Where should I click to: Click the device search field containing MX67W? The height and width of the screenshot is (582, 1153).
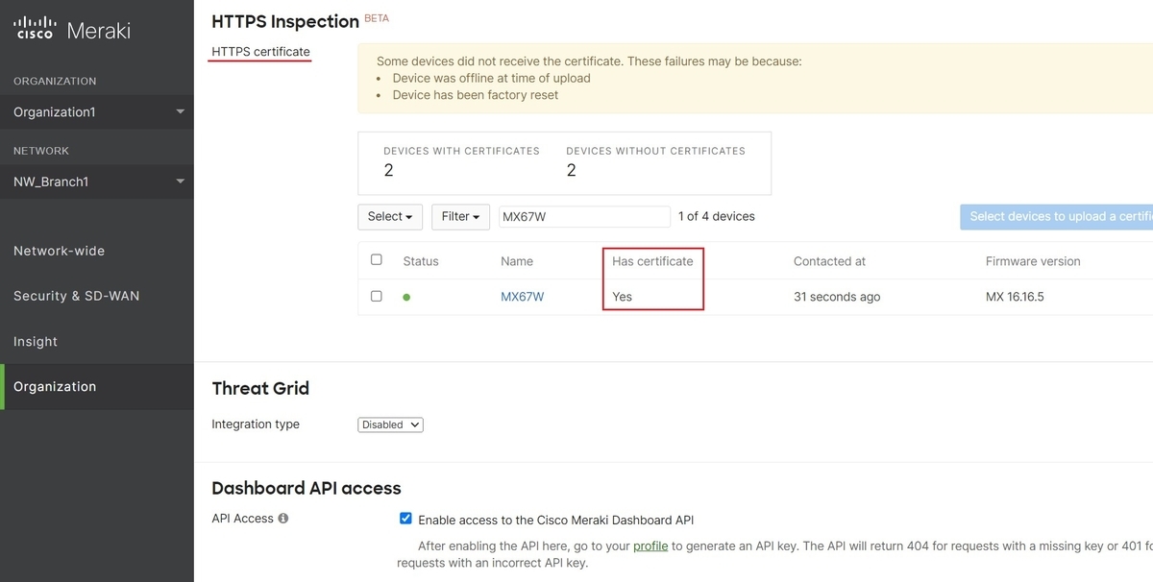[584, 217]
